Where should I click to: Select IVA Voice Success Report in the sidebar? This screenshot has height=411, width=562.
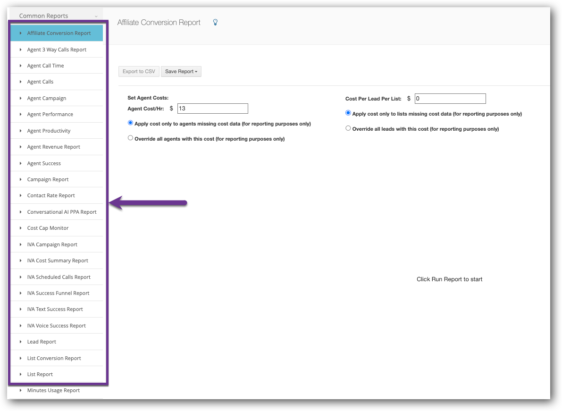(57, 326)
